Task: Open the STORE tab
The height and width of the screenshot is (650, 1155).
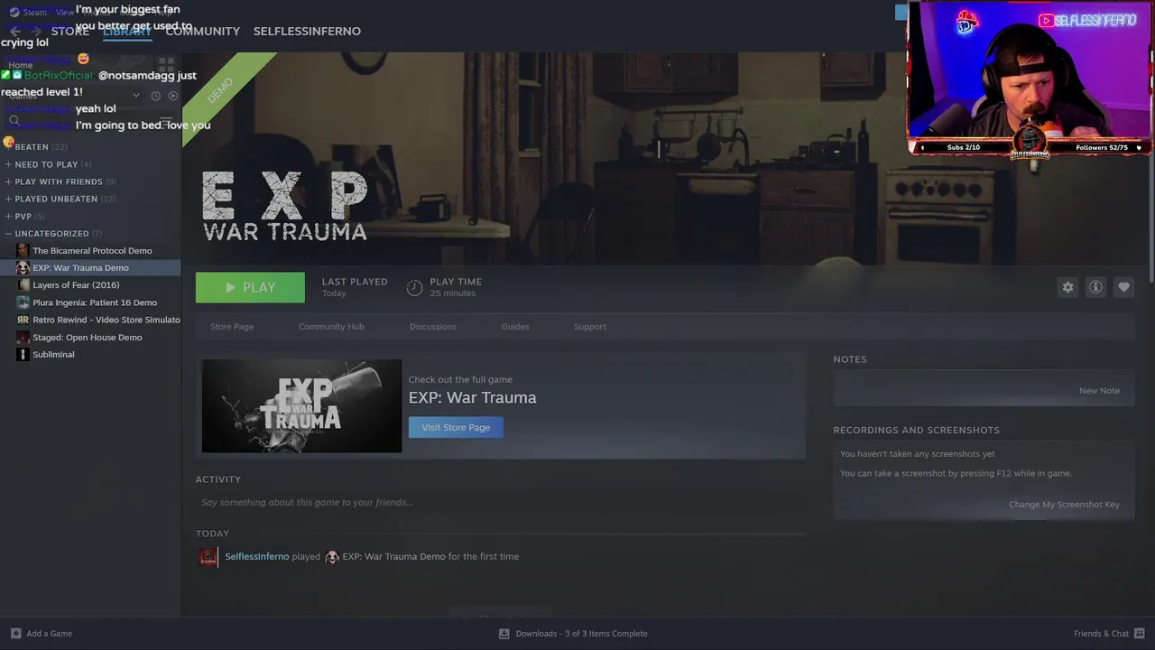Action: 69,31
